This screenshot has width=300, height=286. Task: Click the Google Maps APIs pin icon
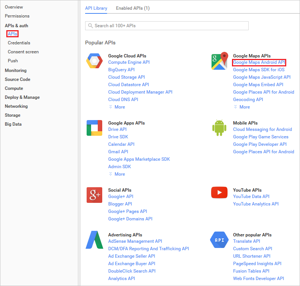(220, 61)
